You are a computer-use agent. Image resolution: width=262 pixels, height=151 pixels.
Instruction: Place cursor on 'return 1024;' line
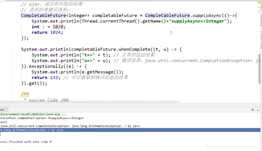click(x=47, y=32)
